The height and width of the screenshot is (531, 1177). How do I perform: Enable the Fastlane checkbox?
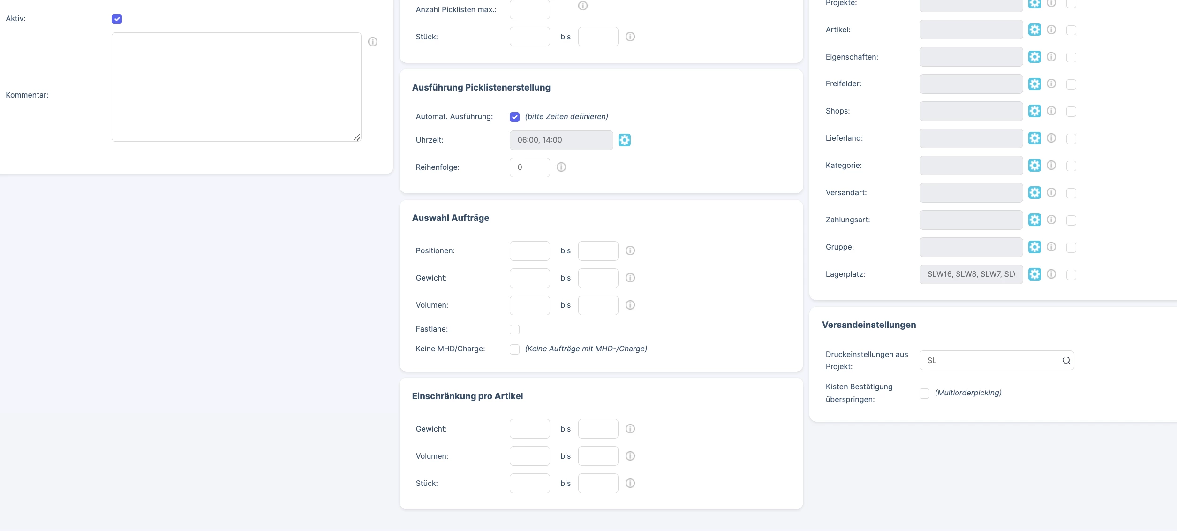[x=514, y=329]
